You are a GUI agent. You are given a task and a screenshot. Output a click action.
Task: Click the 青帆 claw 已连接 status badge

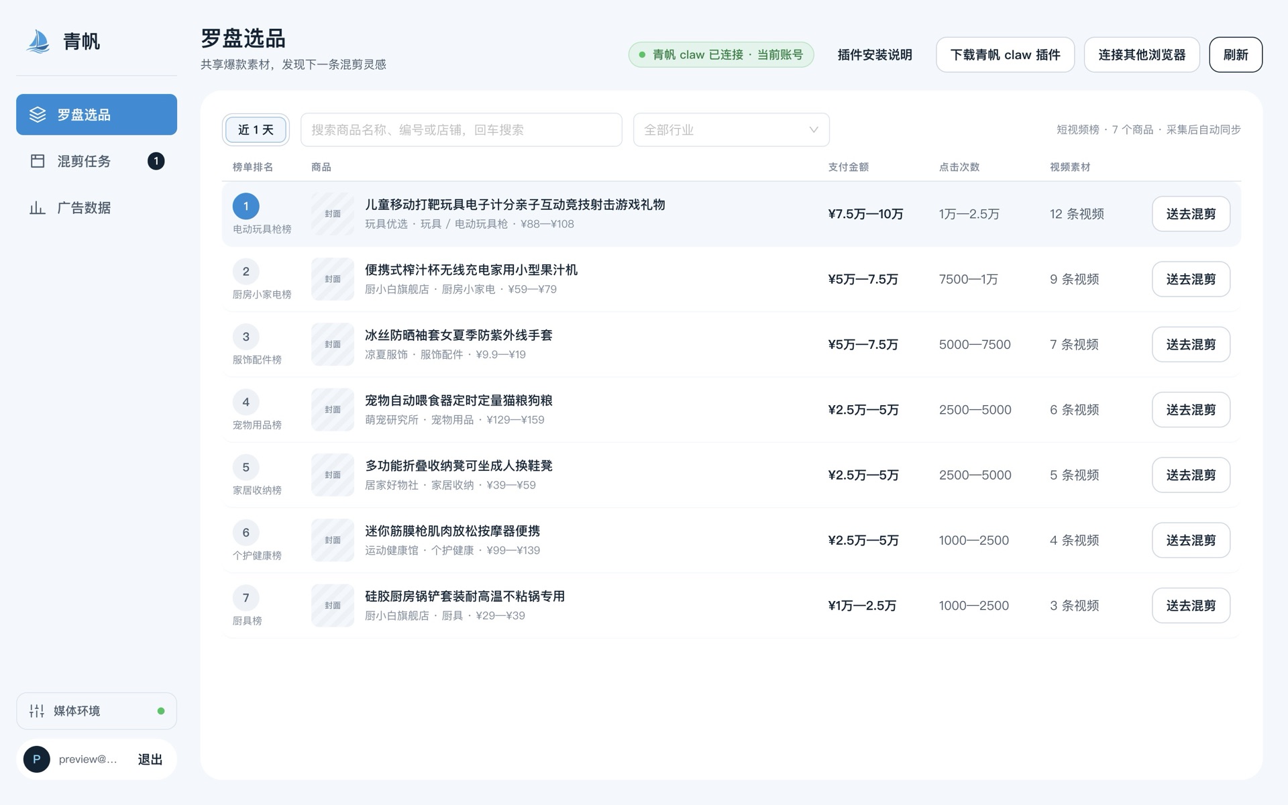point(721,54)
